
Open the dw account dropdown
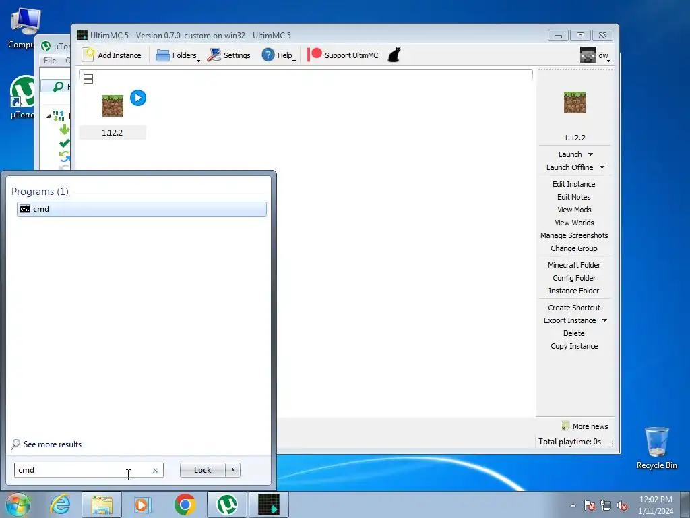click(596, 55)
